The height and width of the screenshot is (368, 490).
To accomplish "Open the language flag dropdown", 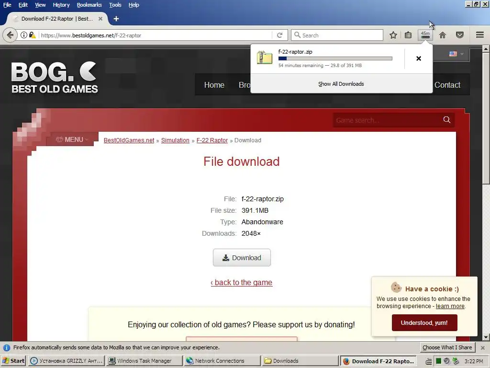I will click(x=456, y=54).
